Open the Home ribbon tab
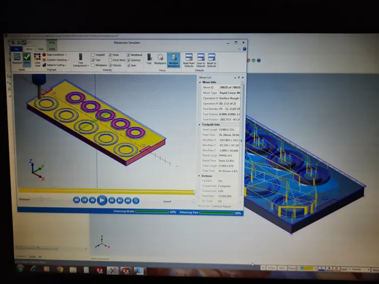Image resolution: width=379 pixels, height=284 pixels. (29, 49)
